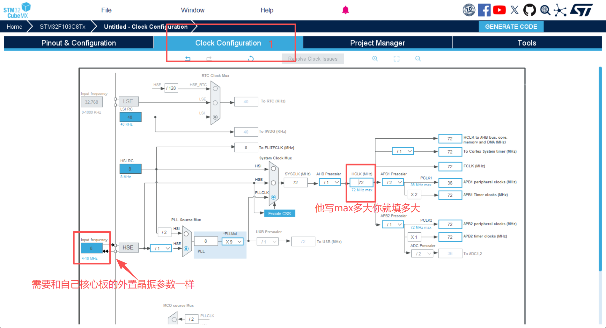The width and height of the screenshot is (606, 328).
Task: Click the To FLITFCLK value box
Action: pyautogui.click(x=246, y=148)
